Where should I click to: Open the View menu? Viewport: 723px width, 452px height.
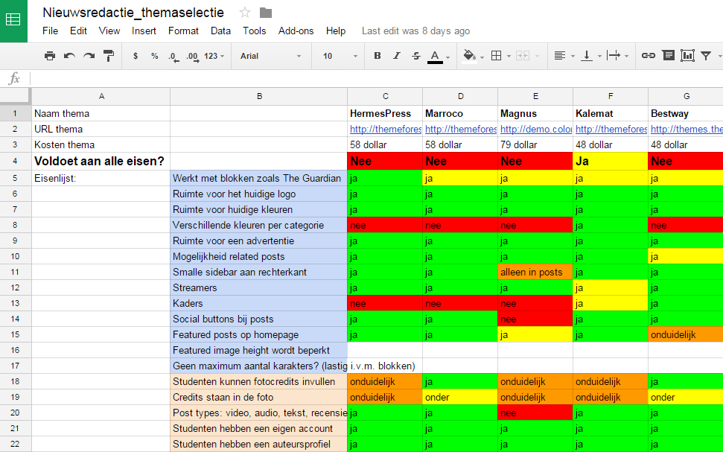point(109,31)
